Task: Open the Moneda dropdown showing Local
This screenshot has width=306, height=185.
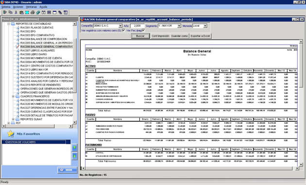Action: click(x=205, y=26)
